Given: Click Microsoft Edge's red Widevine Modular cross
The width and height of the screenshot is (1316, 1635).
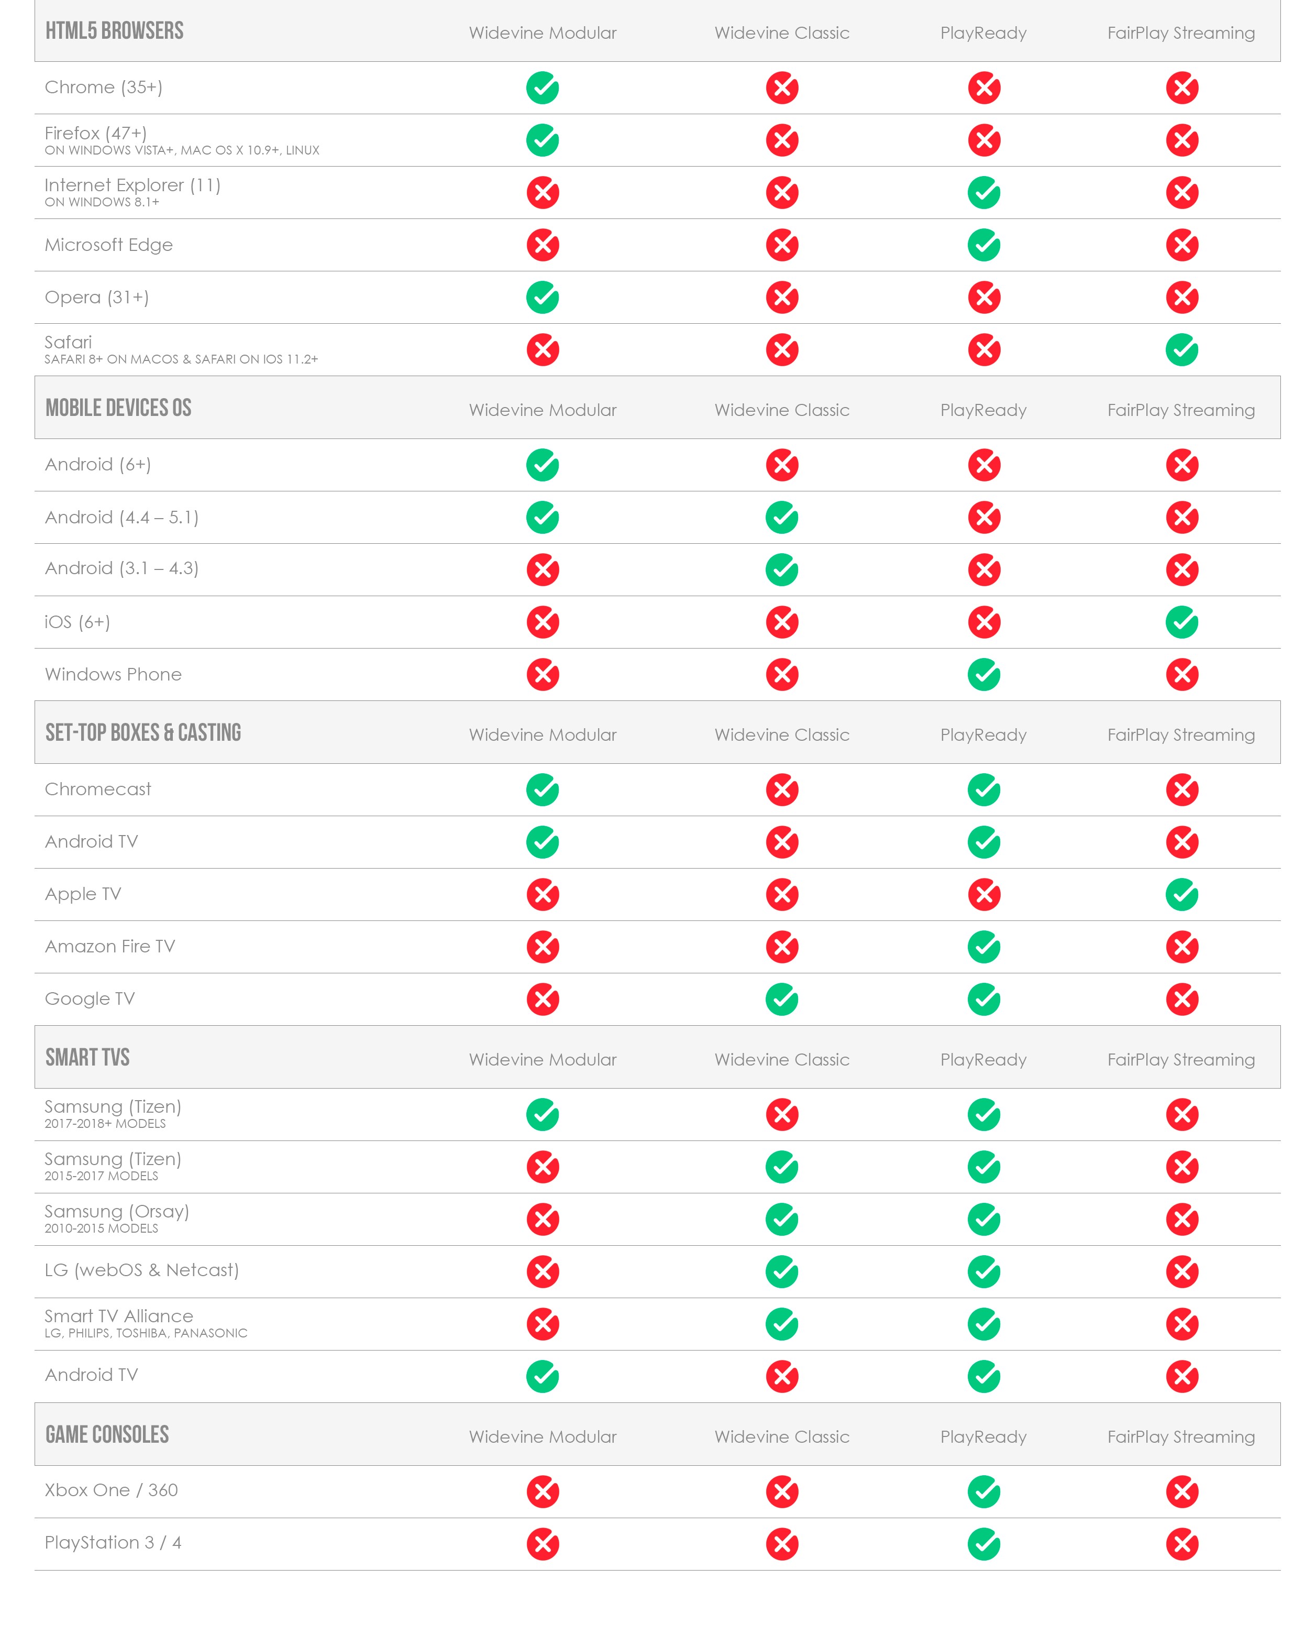Looking at the screenshot, I should (543, 245).
